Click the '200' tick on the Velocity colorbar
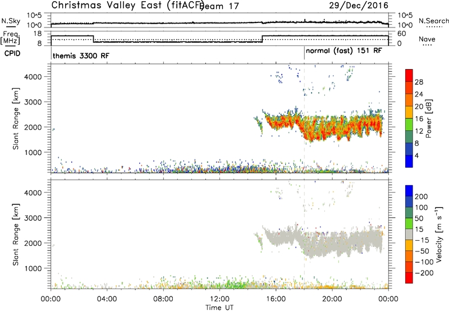This screenshot has width=449, height=311. (x=421, y=196)
